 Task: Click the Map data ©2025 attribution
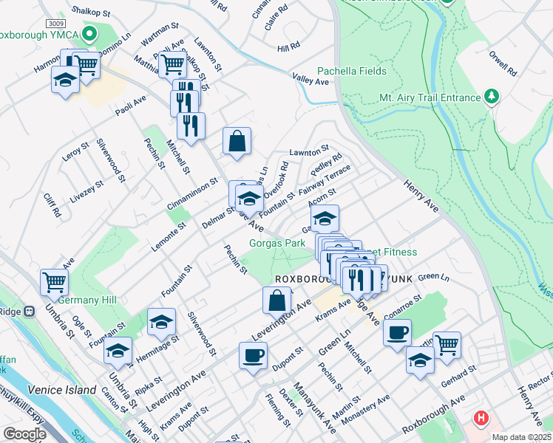tap(522, 438)
